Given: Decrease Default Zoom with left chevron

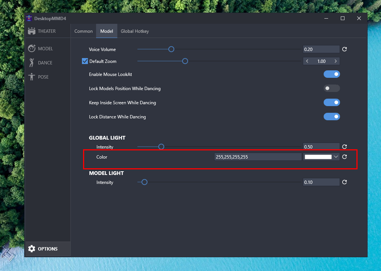Looking at the screenshot, I should (307, 61).
